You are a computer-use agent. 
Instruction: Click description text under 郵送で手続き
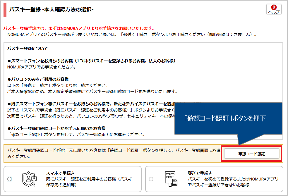click(233, 182)
